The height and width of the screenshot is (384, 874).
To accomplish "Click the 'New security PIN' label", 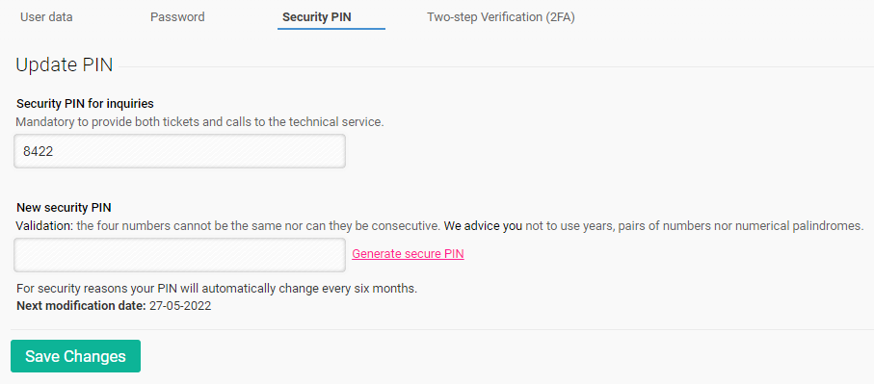I will (x=65, y=208).
